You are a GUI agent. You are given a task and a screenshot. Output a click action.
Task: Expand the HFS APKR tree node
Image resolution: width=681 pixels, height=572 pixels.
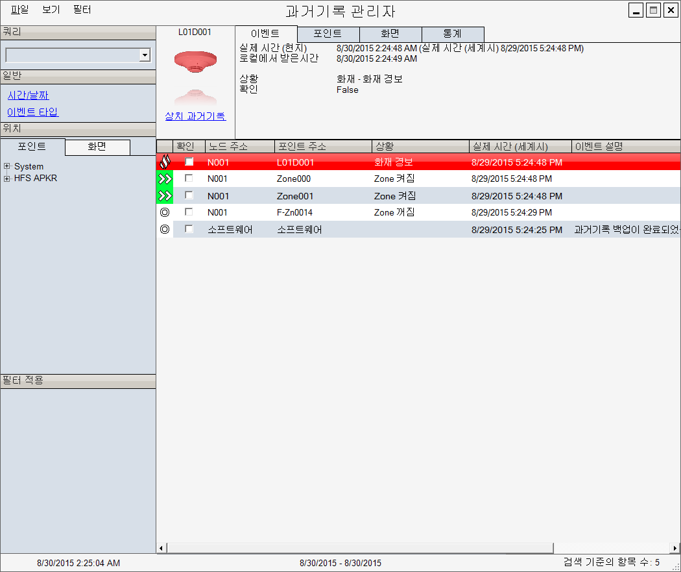click(7, 179)
